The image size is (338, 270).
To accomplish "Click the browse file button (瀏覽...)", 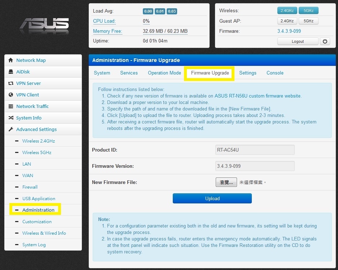I will point(226,182).
